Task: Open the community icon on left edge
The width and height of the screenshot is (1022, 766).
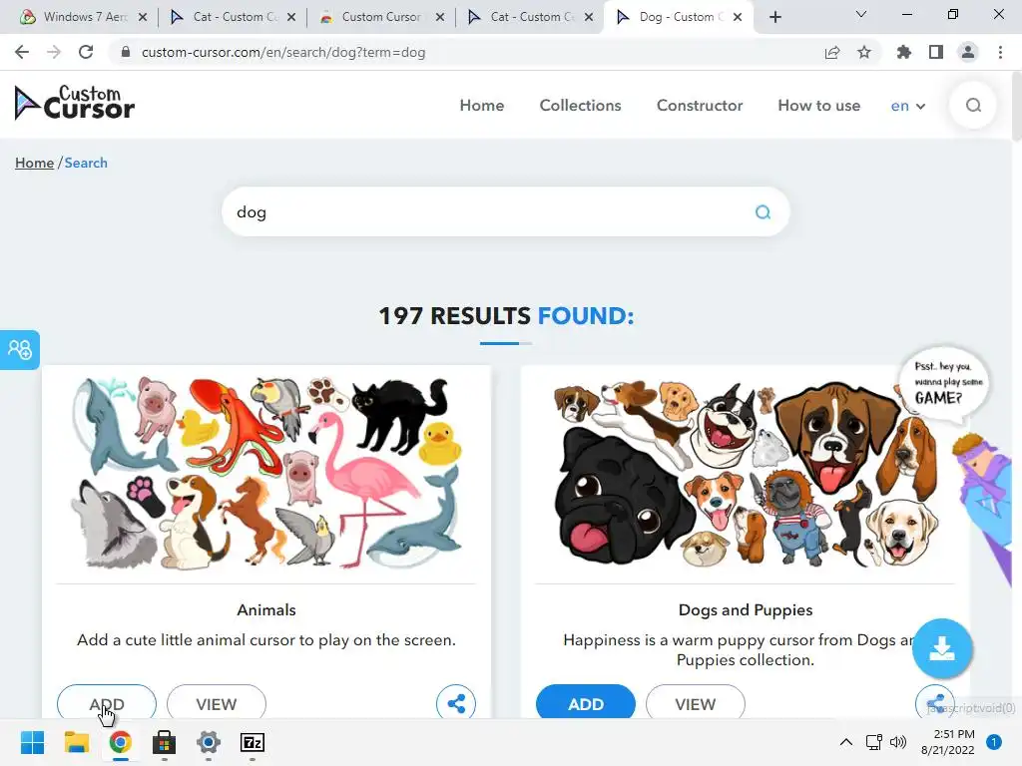Action: point(20,350)
